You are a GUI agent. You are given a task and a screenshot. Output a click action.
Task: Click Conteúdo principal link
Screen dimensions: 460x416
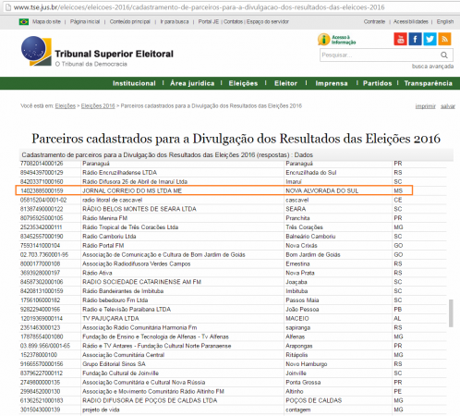click(x=130, y=21)
